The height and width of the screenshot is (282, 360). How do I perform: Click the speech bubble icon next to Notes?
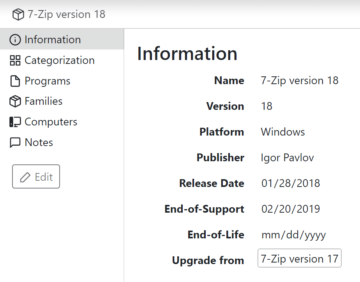coord(14,142)
